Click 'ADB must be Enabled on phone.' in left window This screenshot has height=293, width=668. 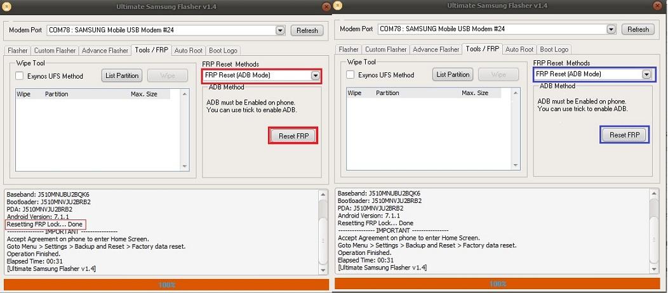coord(250,103)
